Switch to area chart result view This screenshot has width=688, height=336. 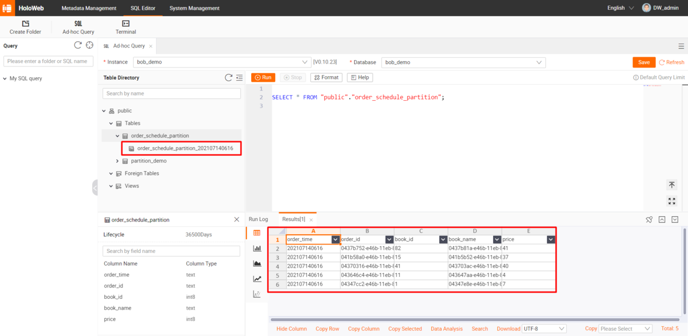pyautogui.click(x=257, y=263)
